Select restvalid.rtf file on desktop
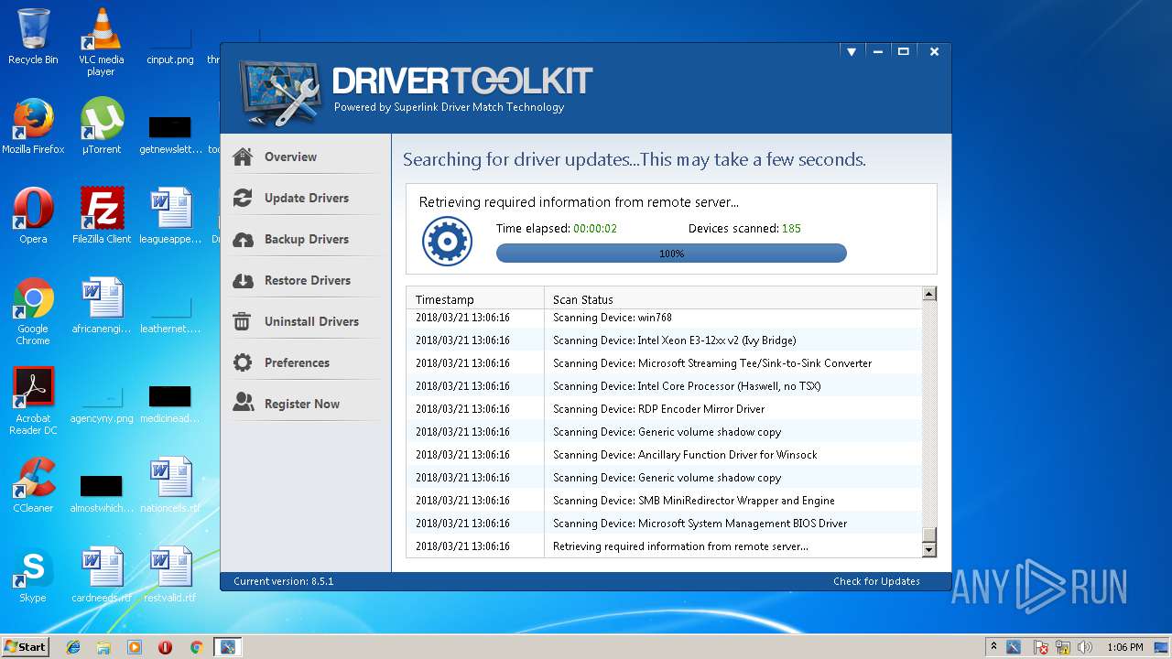 click(x=169, y=574)
